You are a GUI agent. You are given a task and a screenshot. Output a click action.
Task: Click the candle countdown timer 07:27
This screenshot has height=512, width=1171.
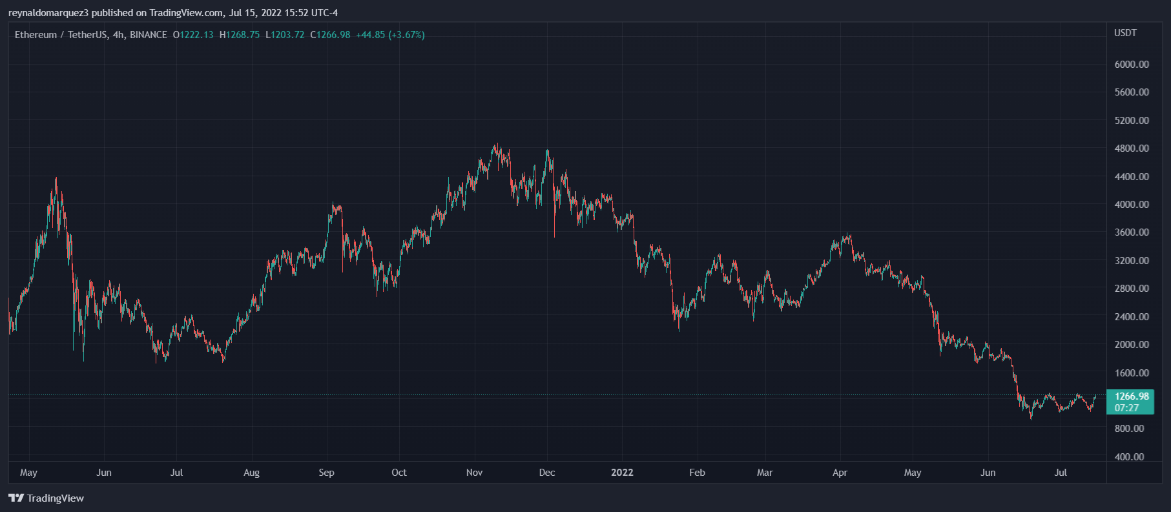(1126, 408)
